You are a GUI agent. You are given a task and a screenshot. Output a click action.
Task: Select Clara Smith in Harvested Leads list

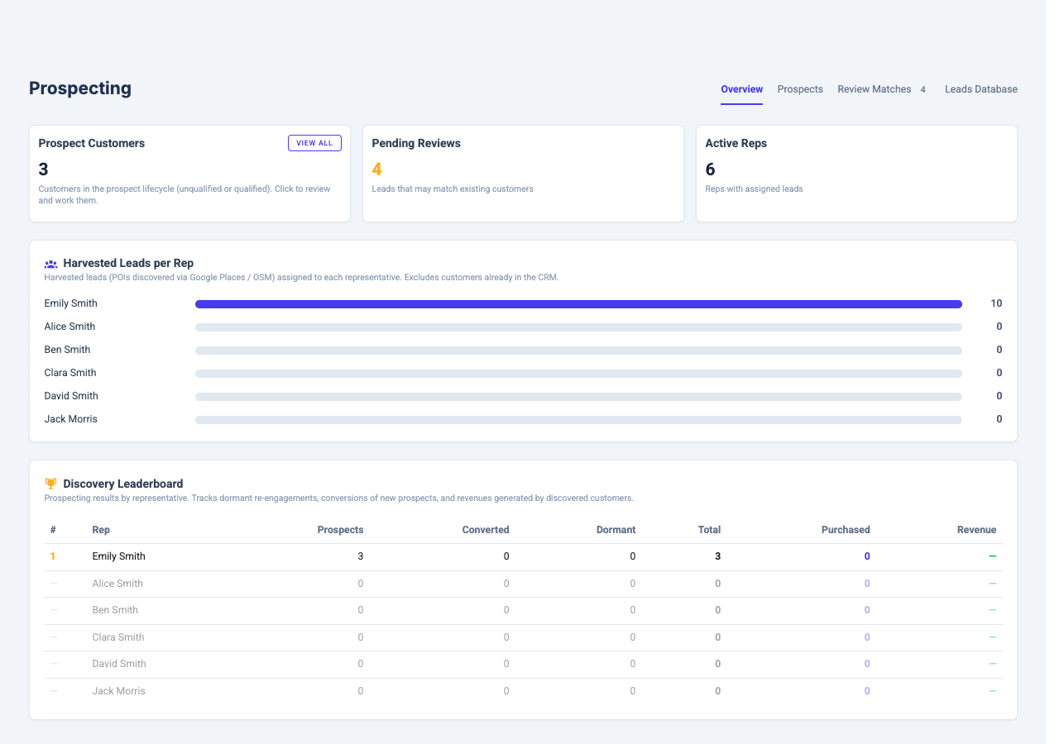70,373
